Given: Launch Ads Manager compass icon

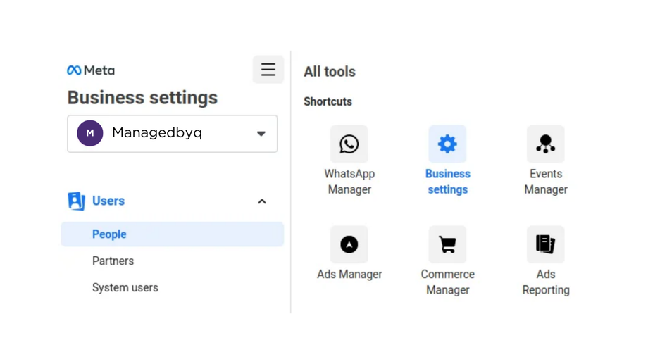Looking at the screenshot, I should coord(349,244).
